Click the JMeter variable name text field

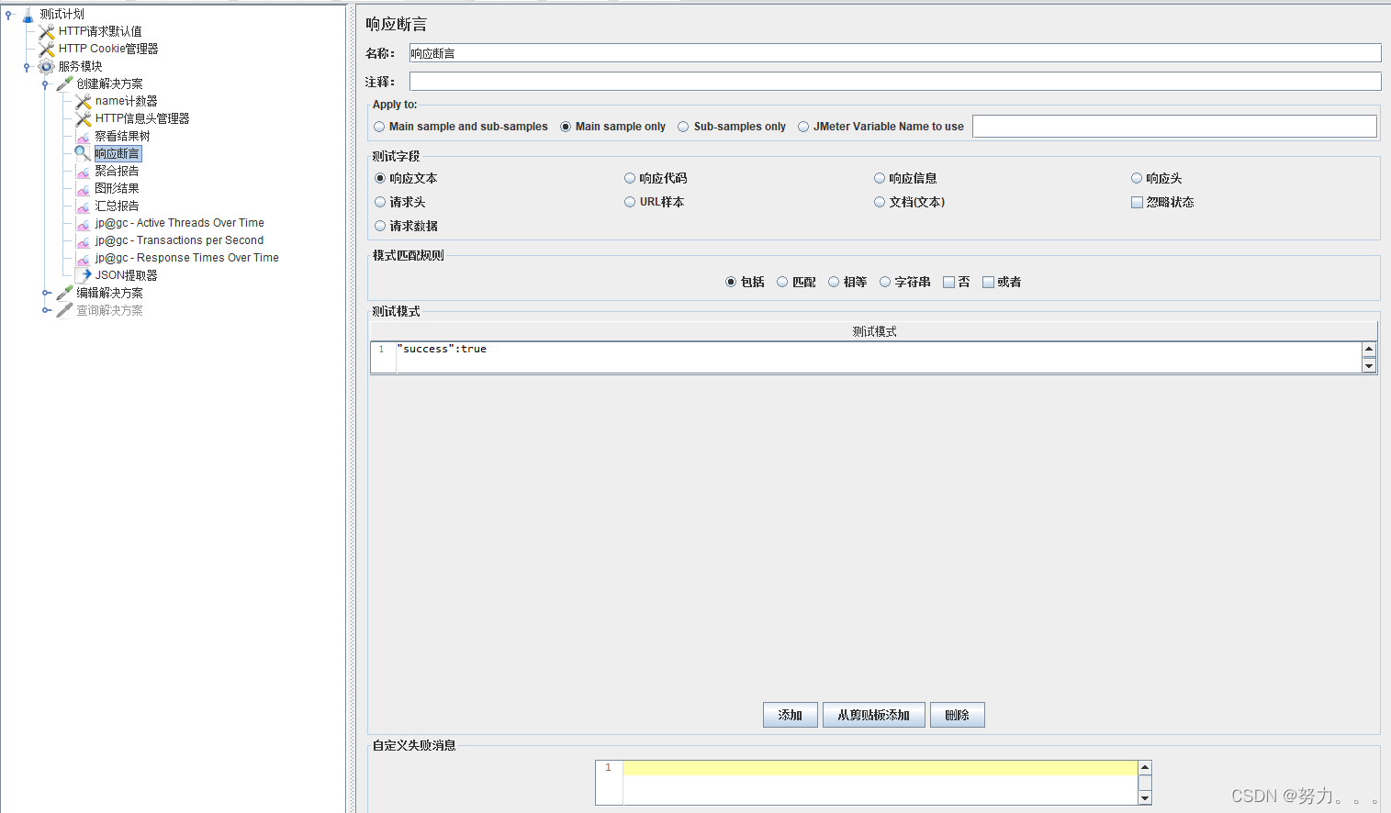pyautogui.click(x=1174, y=127)
